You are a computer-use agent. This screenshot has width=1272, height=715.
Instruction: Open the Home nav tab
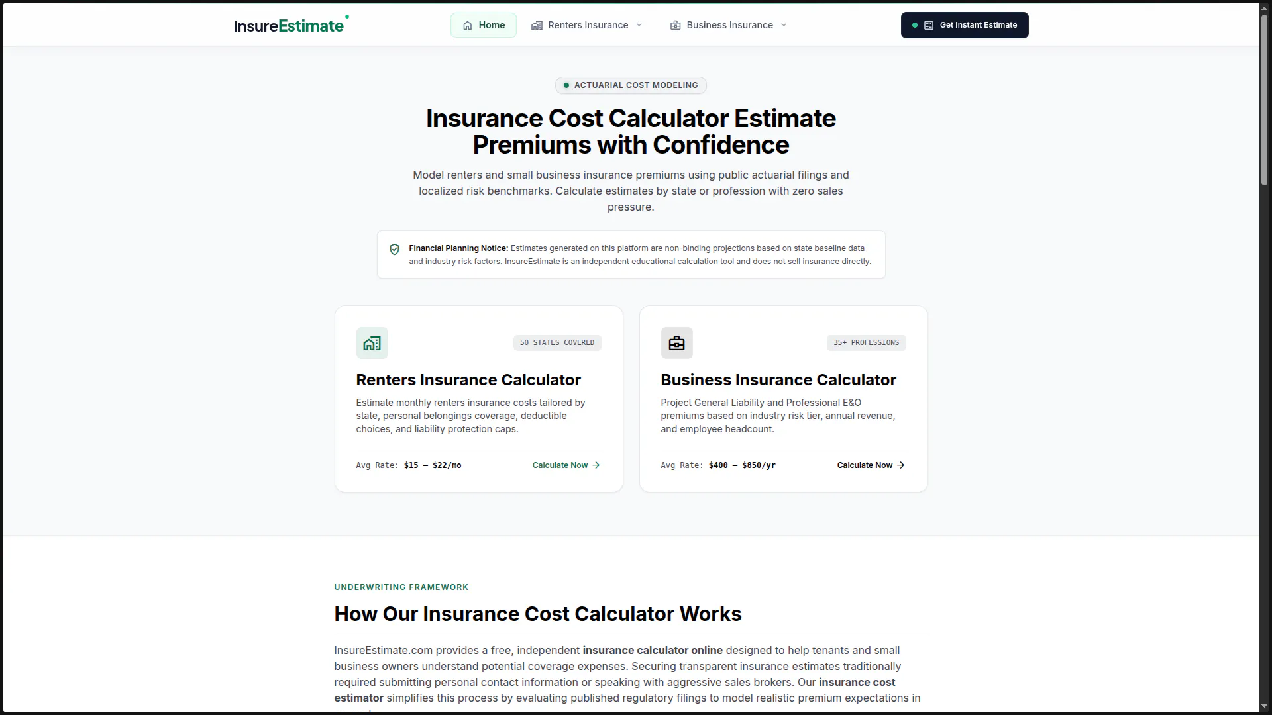[x=484, y=25]
